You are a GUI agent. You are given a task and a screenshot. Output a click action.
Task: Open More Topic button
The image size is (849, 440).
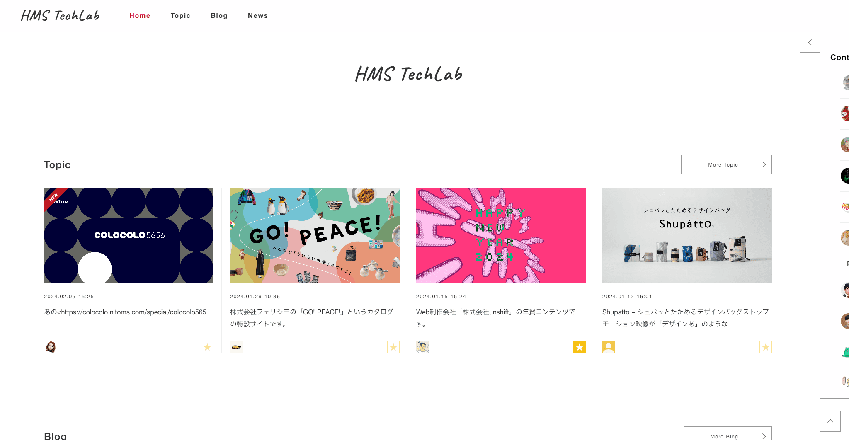click(726, 164)
